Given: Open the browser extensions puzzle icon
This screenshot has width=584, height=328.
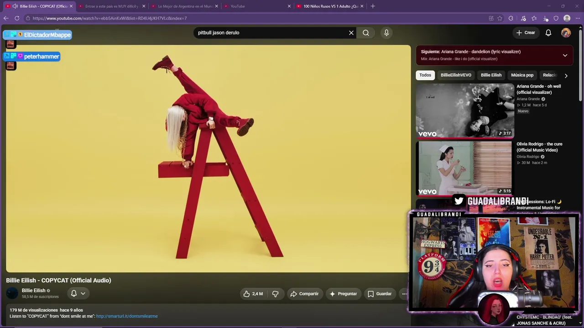Looking at the screenshot, I should click(x=511, y=18).
